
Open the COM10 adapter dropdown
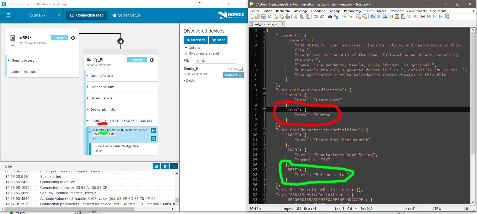click(x=38, y=15)
